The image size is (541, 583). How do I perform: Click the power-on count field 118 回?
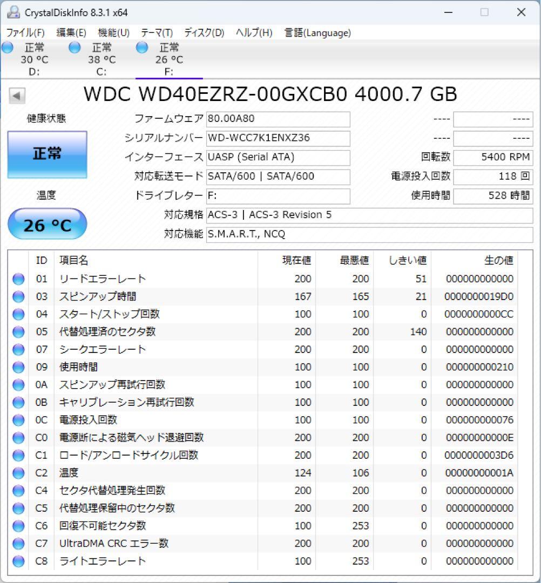point(493,177)
